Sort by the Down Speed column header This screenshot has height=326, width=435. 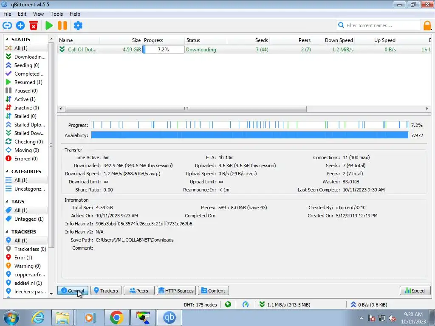pyautogui.click(x=333, y=40)
